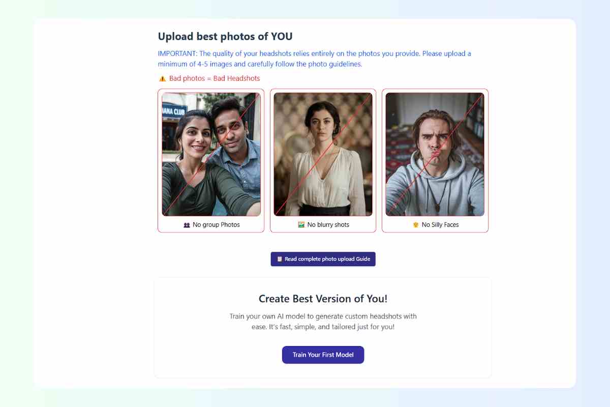Click the Train your own AI model description
Viewport: 610px width, 407px height.
coord(323,322)
